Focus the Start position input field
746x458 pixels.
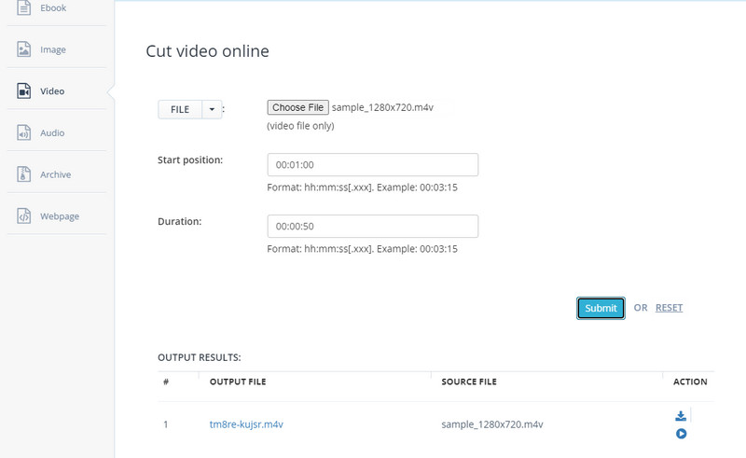(x=372, y=165)
